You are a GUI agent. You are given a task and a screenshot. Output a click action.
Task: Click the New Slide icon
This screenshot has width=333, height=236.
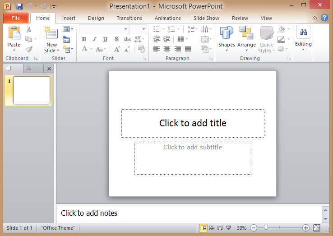click(x=51, y=33)
